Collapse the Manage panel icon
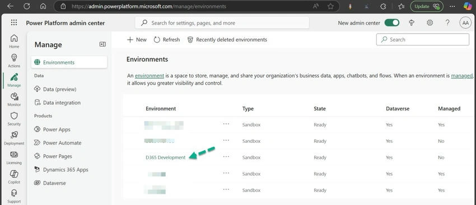Screen dimensions: 476x205 tap(102, 44)
